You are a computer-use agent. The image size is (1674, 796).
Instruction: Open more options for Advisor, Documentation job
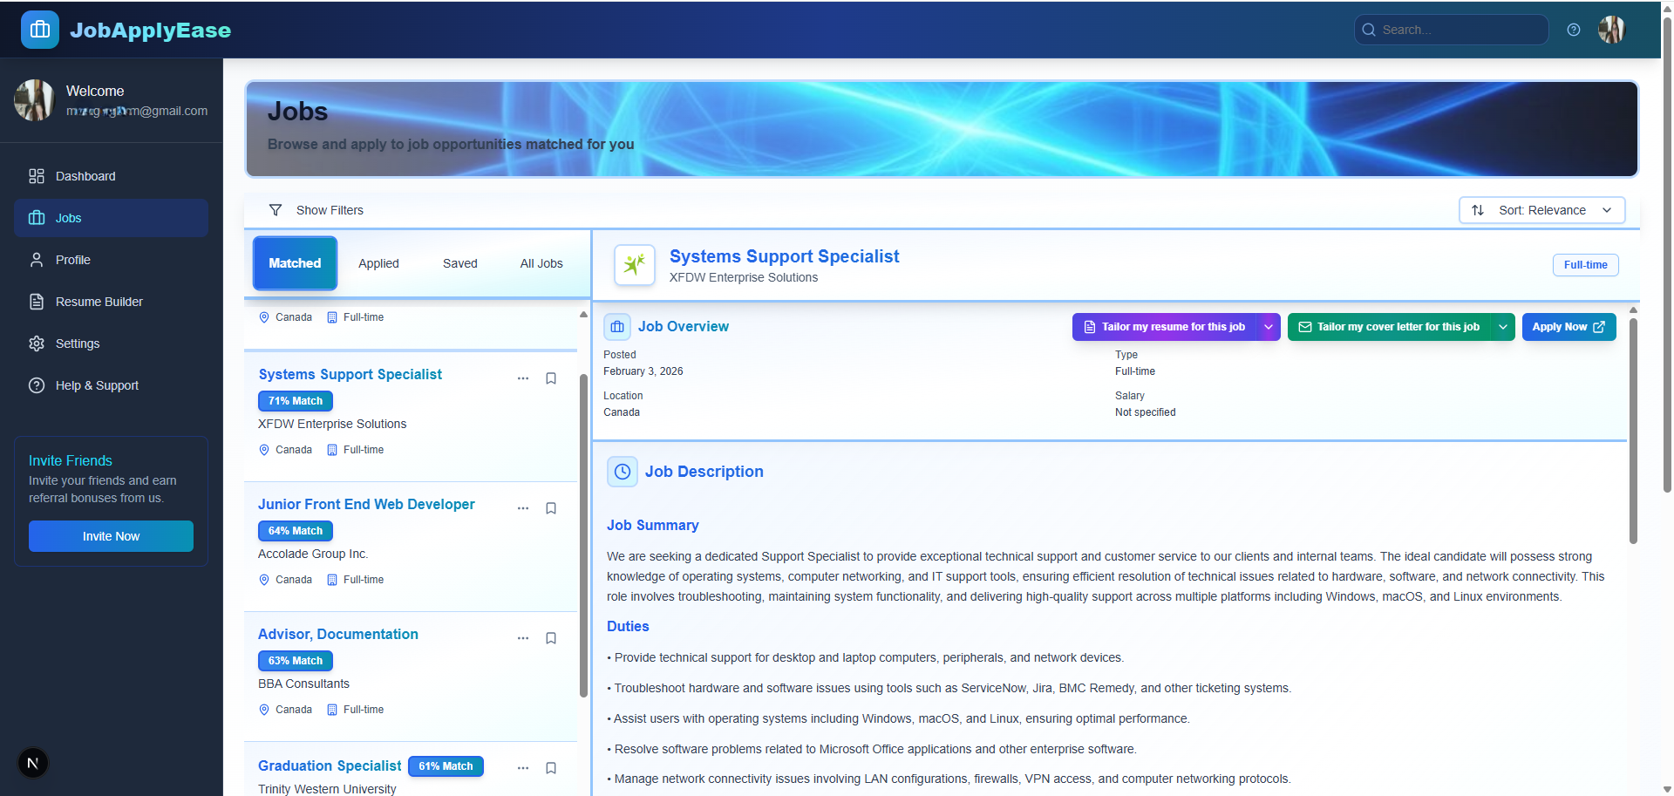pyautogui.click(x=523, y=638)
